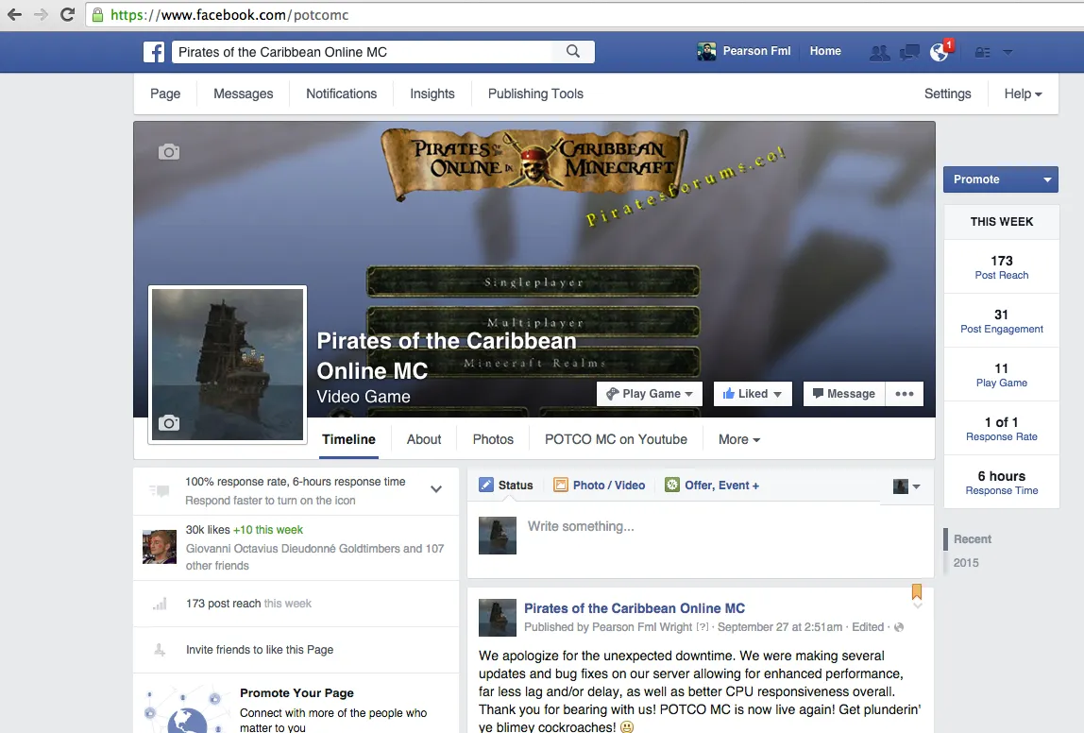
Task: Jump to 2015 on the timeline
Action: click(x=966, y=563)
